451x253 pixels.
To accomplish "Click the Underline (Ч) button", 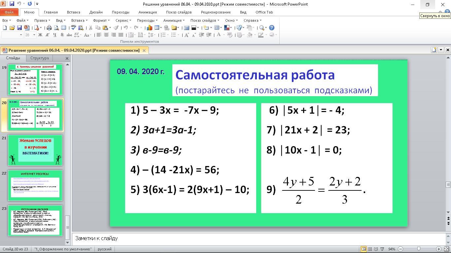I will point(54,35).
